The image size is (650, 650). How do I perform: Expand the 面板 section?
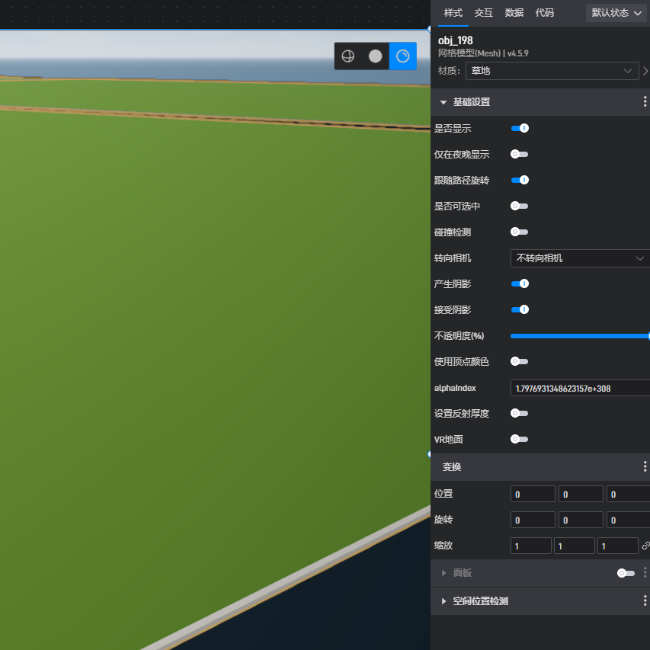(x=443, y=573)
